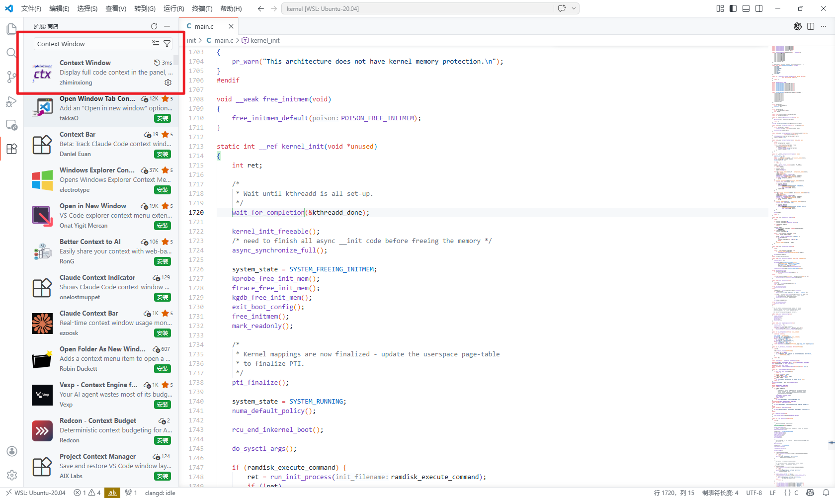This screenshot has width=835, height=498.
Task: Open the Explorer view in activity bar
Action: pos(12,29)
